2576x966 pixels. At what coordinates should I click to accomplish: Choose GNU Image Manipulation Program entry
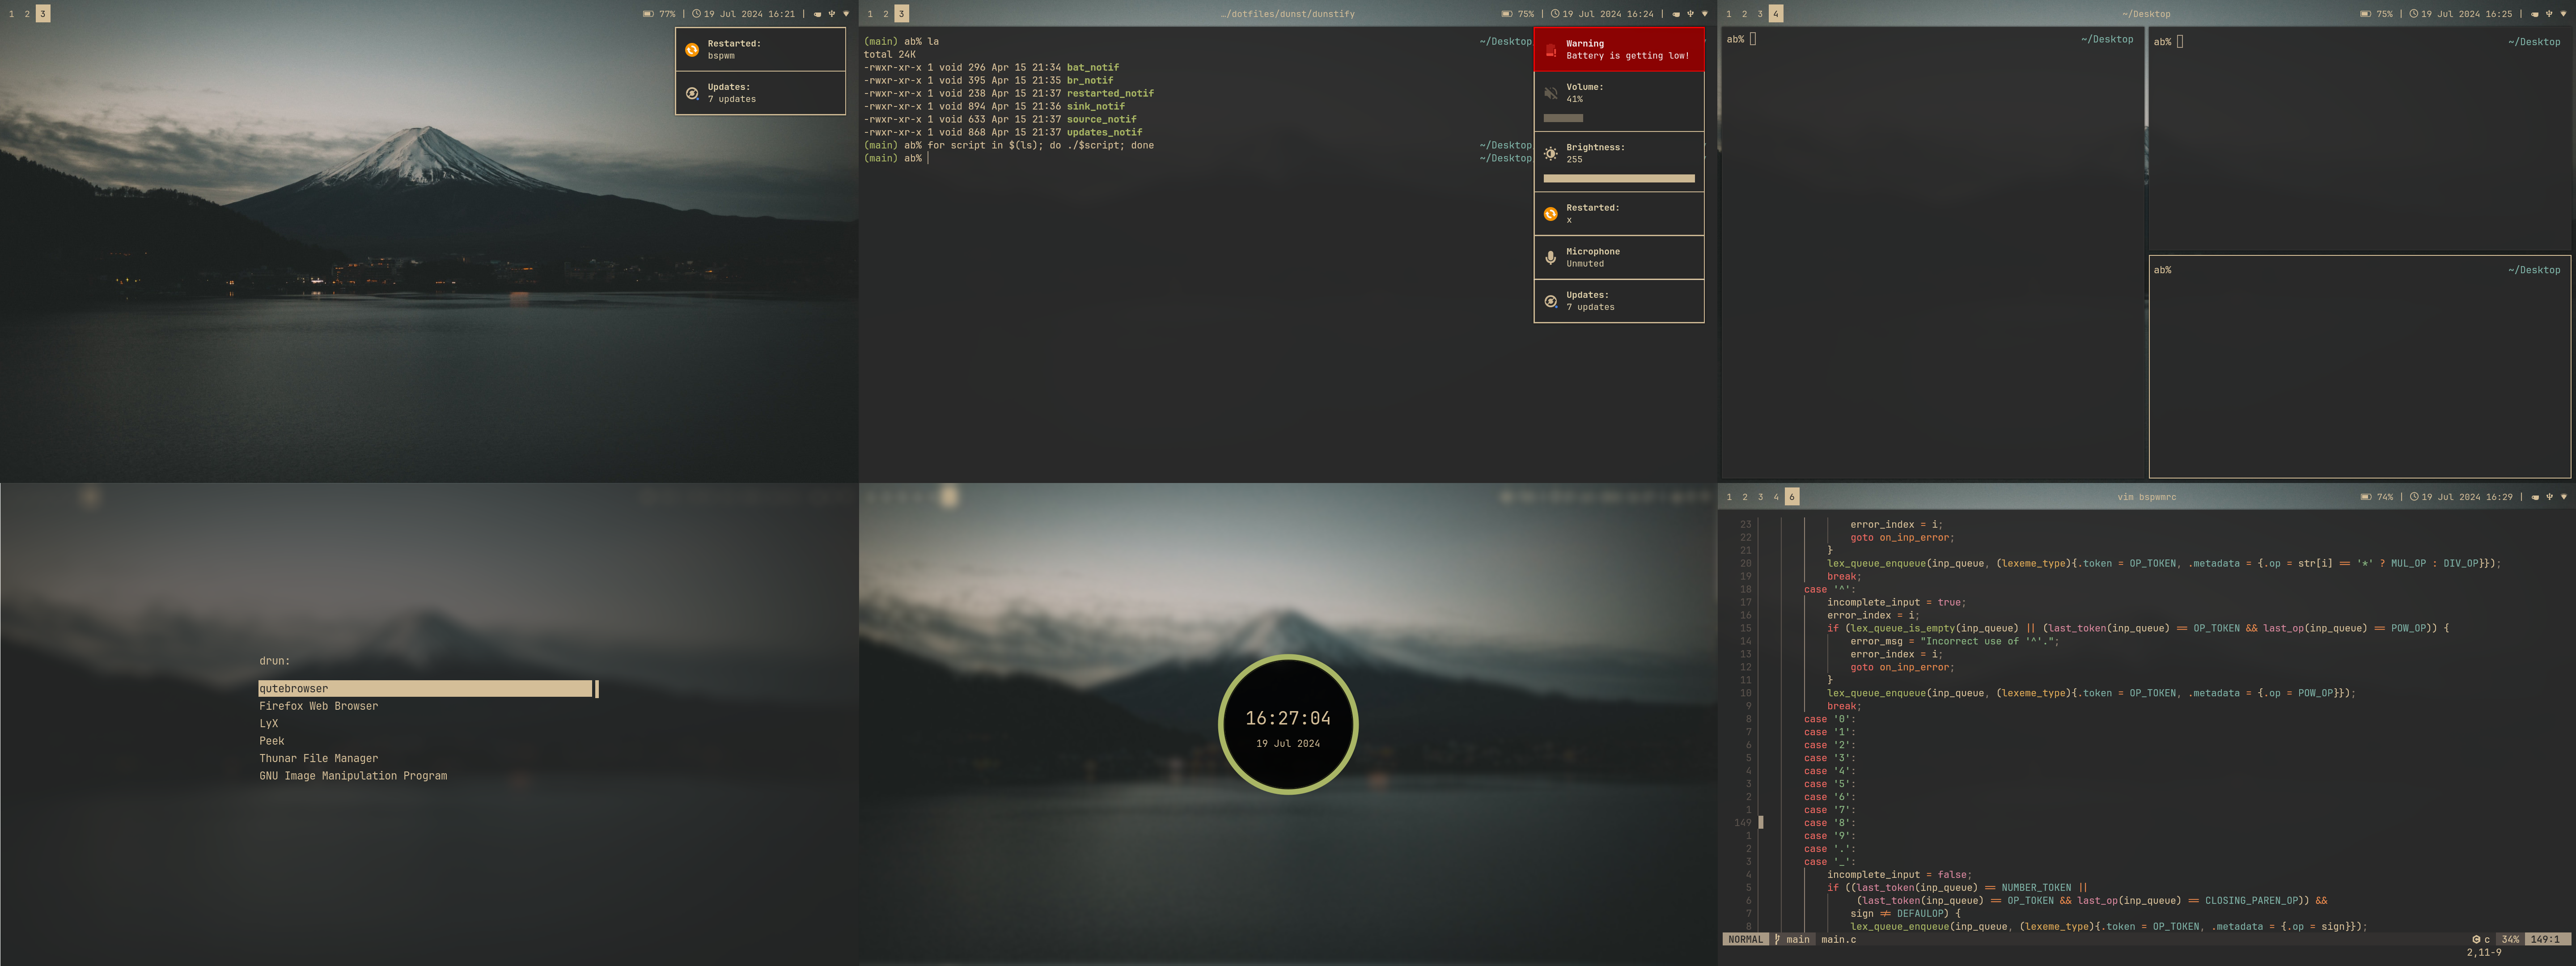point(353,776)
